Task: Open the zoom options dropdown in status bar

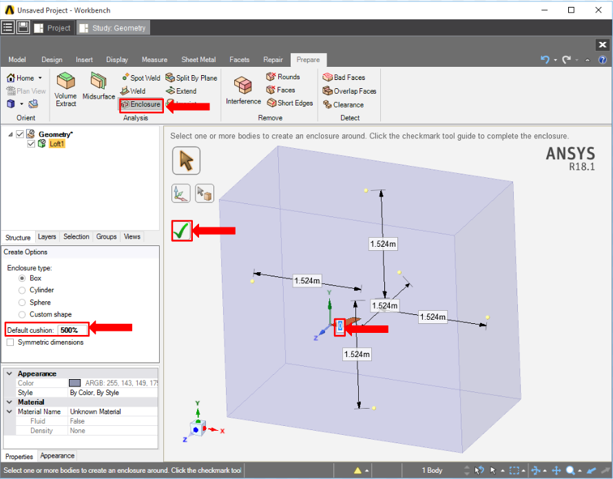Action: (580, 471)
